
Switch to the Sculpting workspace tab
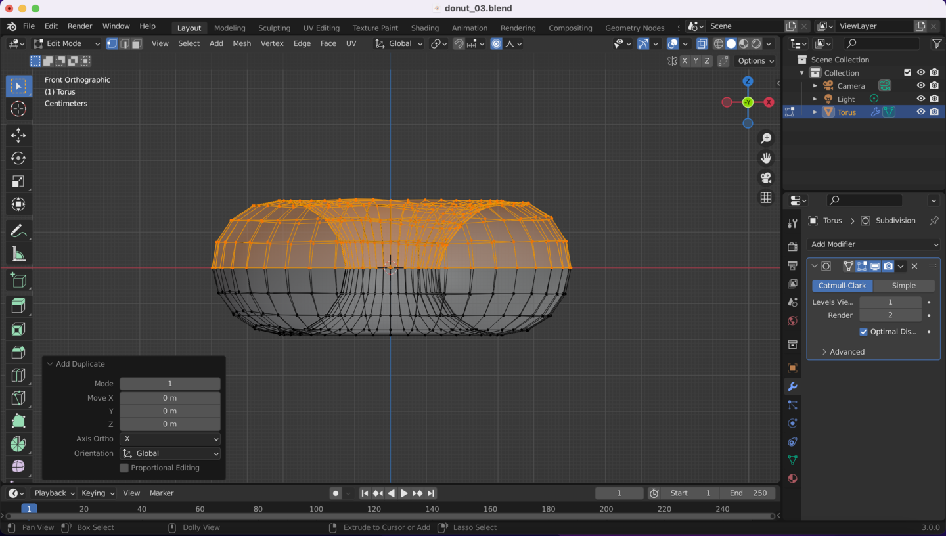[274, 28]
